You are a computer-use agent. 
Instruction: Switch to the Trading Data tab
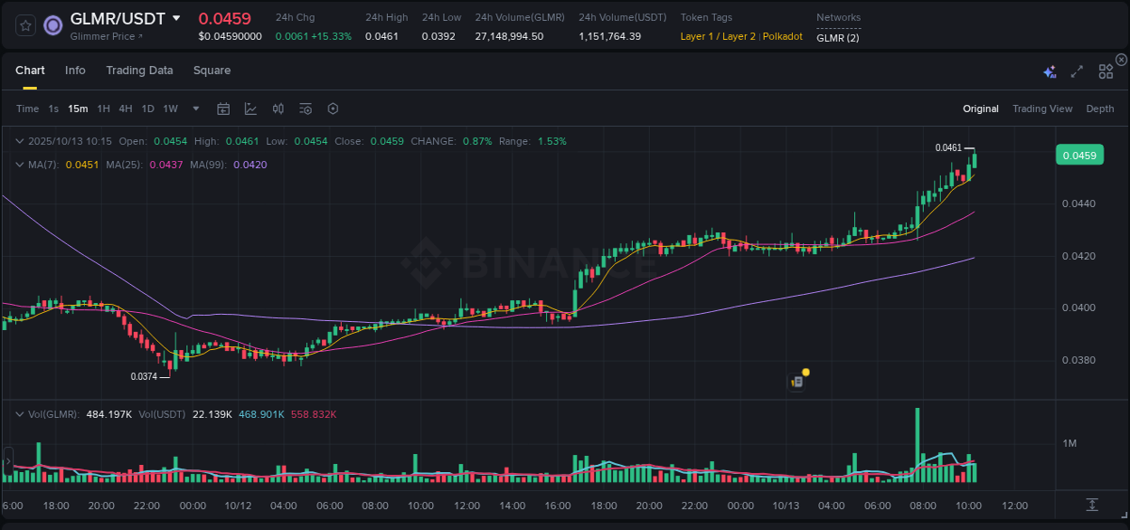(139, 70)
